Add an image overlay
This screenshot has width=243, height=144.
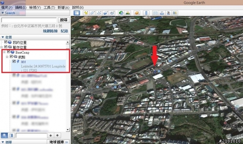[106, 13]
